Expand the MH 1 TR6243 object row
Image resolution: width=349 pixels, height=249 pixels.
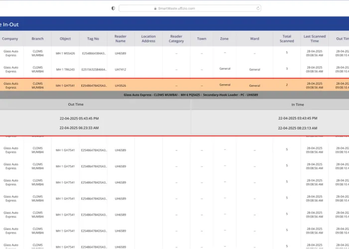coord(65,70)
